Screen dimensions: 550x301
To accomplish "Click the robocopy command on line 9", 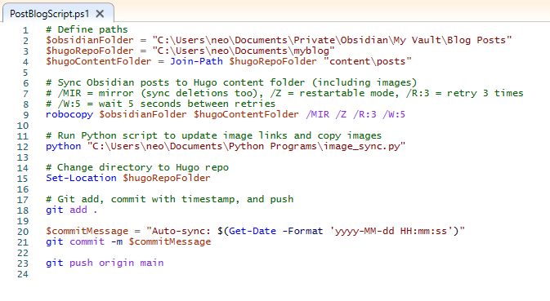I will 69,114.
